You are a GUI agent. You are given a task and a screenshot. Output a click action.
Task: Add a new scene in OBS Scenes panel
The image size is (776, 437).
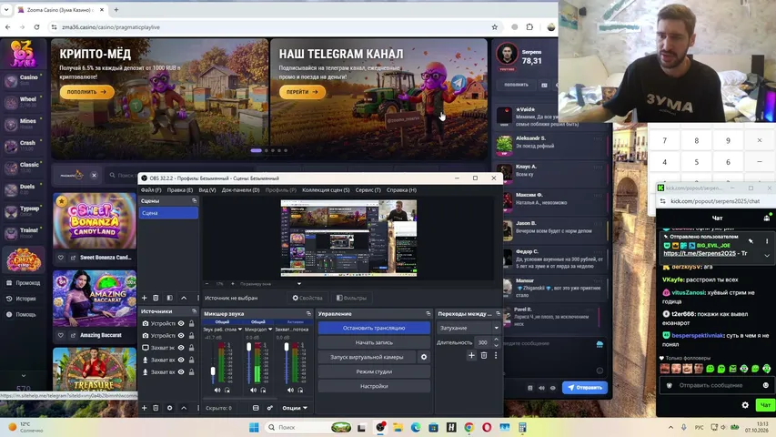[x=144, y=298]
